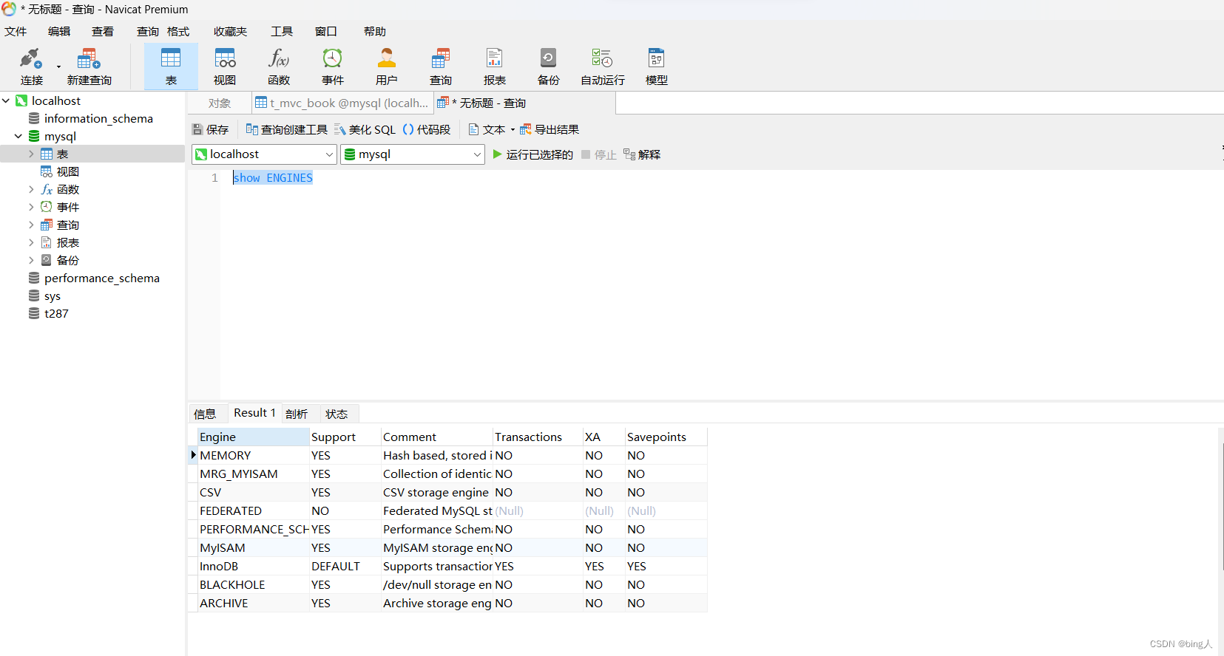Screen dimensions: 1224x656
Task: Open the connection icon dropdown arrow
Action: [x=58, y=66]
